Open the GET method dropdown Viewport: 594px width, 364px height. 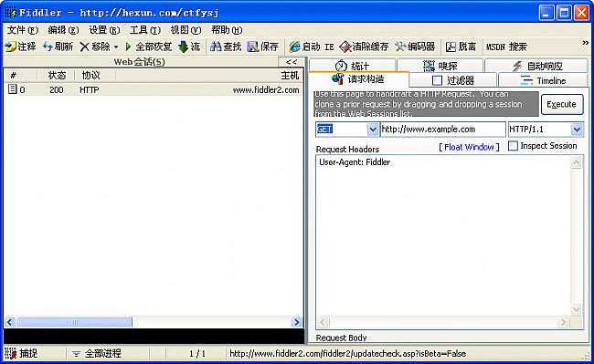[372, 130]
